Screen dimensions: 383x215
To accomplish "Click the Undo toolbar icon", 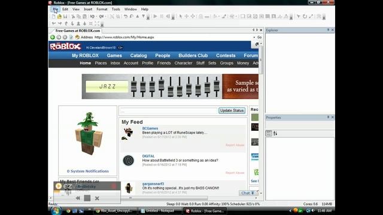I will pyautogui.click(x=92, y=16).
